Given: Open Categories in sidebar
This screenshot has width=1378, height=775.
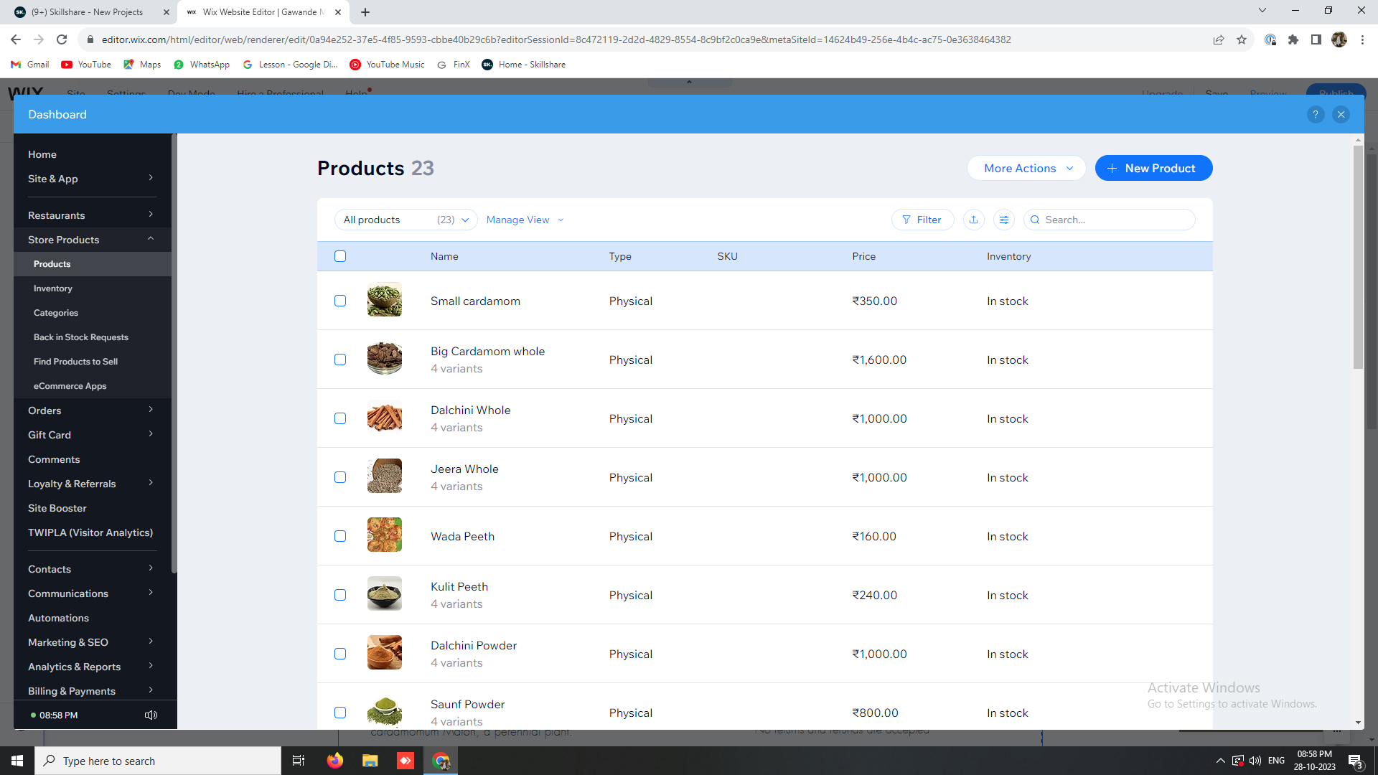Looking at the screenshot, I should point(56,313).
